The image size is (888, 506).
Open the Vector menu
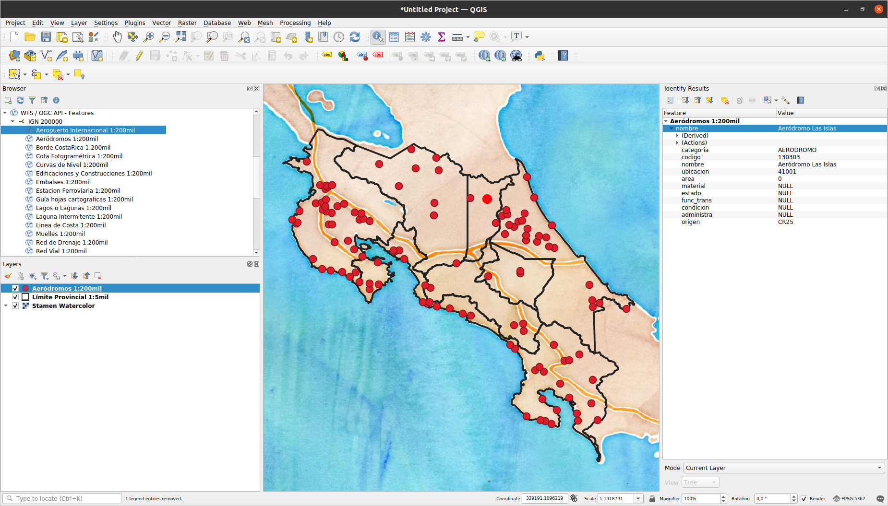[162, 23]
